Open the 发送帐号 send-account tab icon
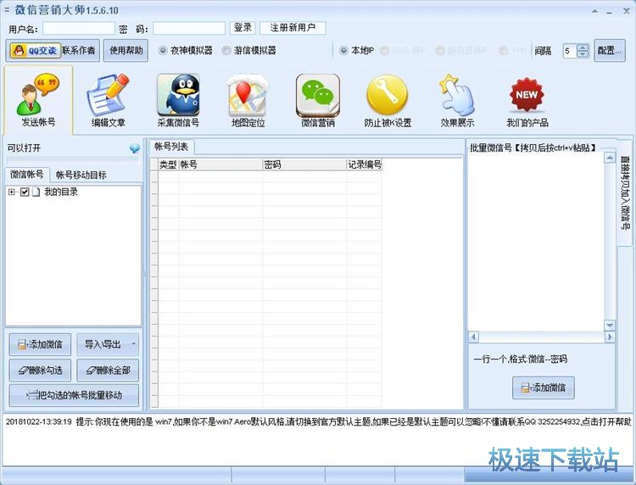 tap(38, 100)
